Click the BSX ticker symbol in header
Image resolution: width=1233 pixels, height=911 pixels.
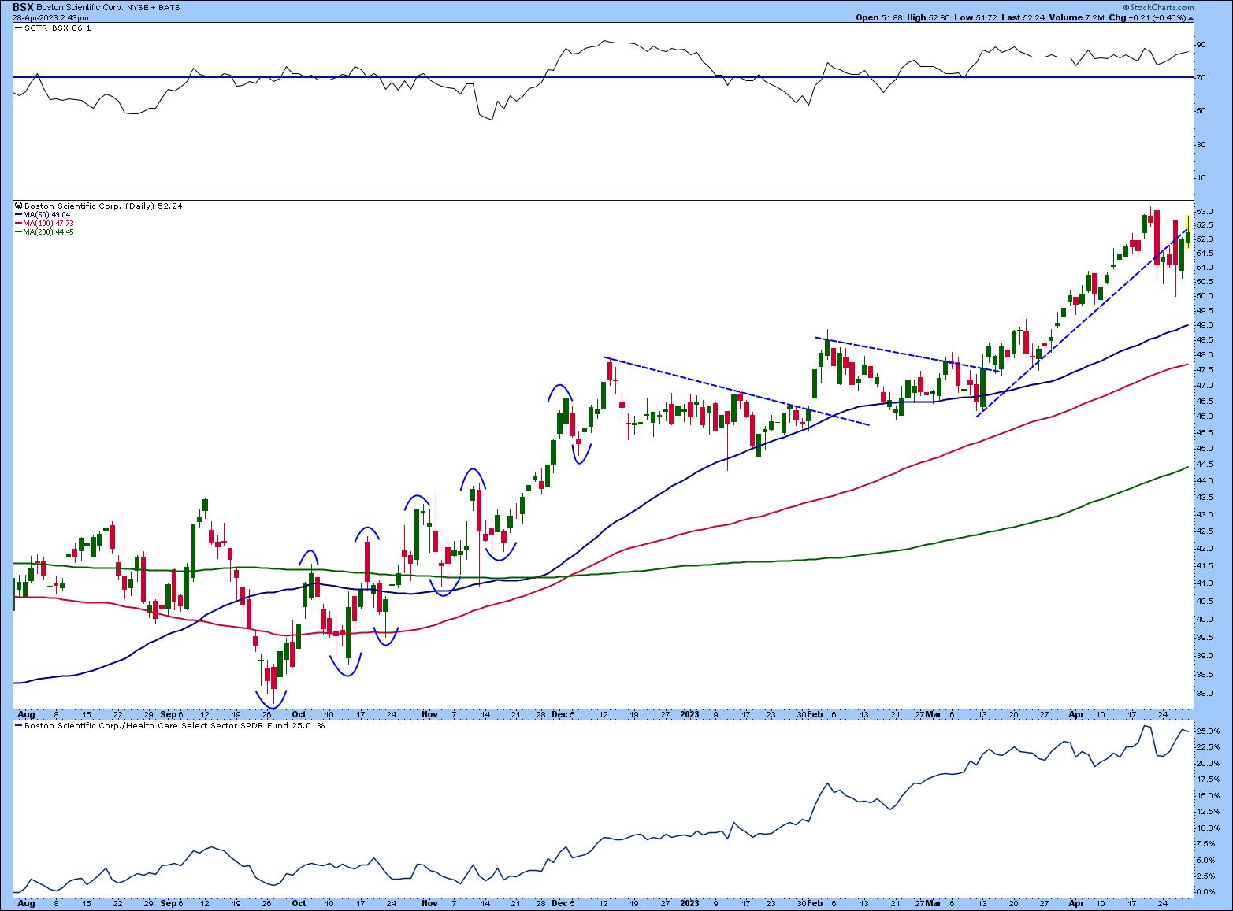22,6
